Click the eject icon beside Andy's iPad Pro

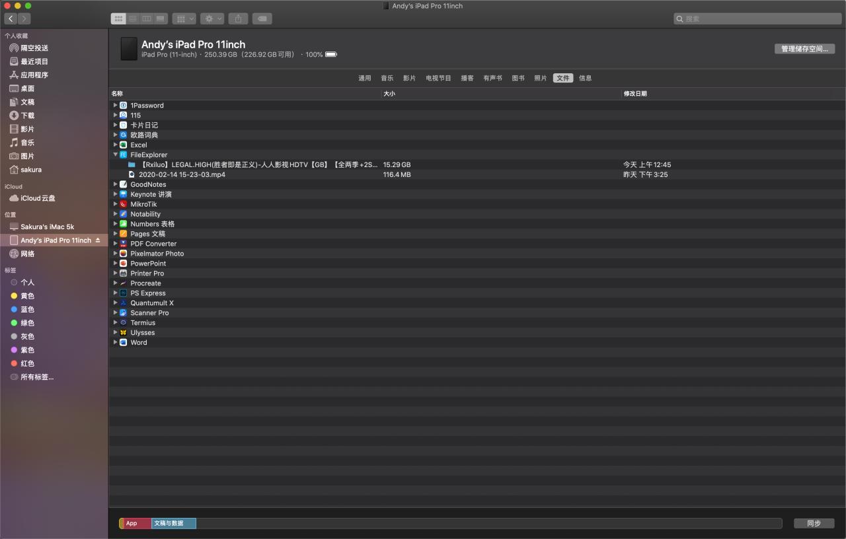[x=98, y=240]
